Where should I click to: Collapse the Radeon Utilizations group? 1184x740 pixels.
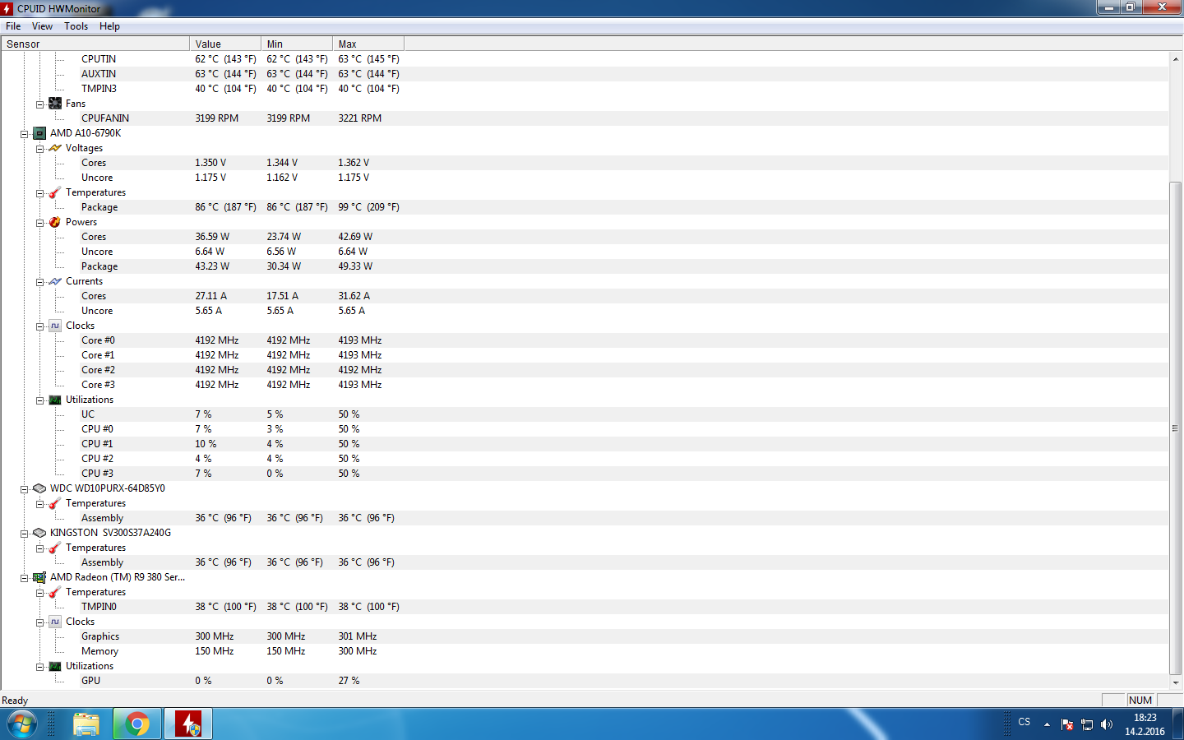point(39,667)
